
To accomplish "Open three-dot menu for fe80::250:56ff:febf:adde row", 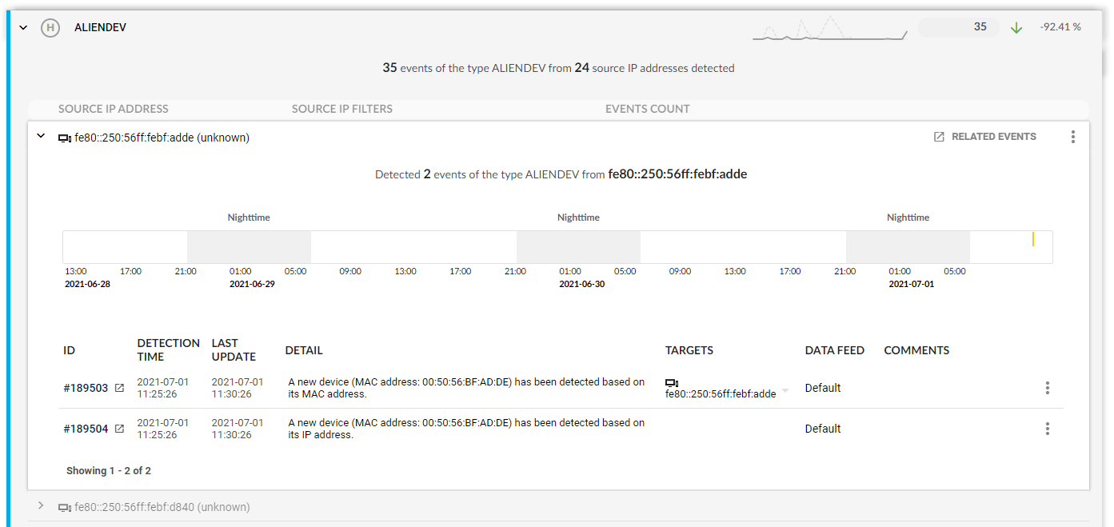I will tap(1072, 137).
